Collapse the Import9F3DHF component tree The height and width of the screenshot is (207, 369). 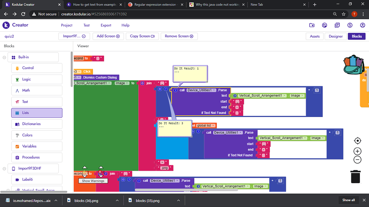4,168
